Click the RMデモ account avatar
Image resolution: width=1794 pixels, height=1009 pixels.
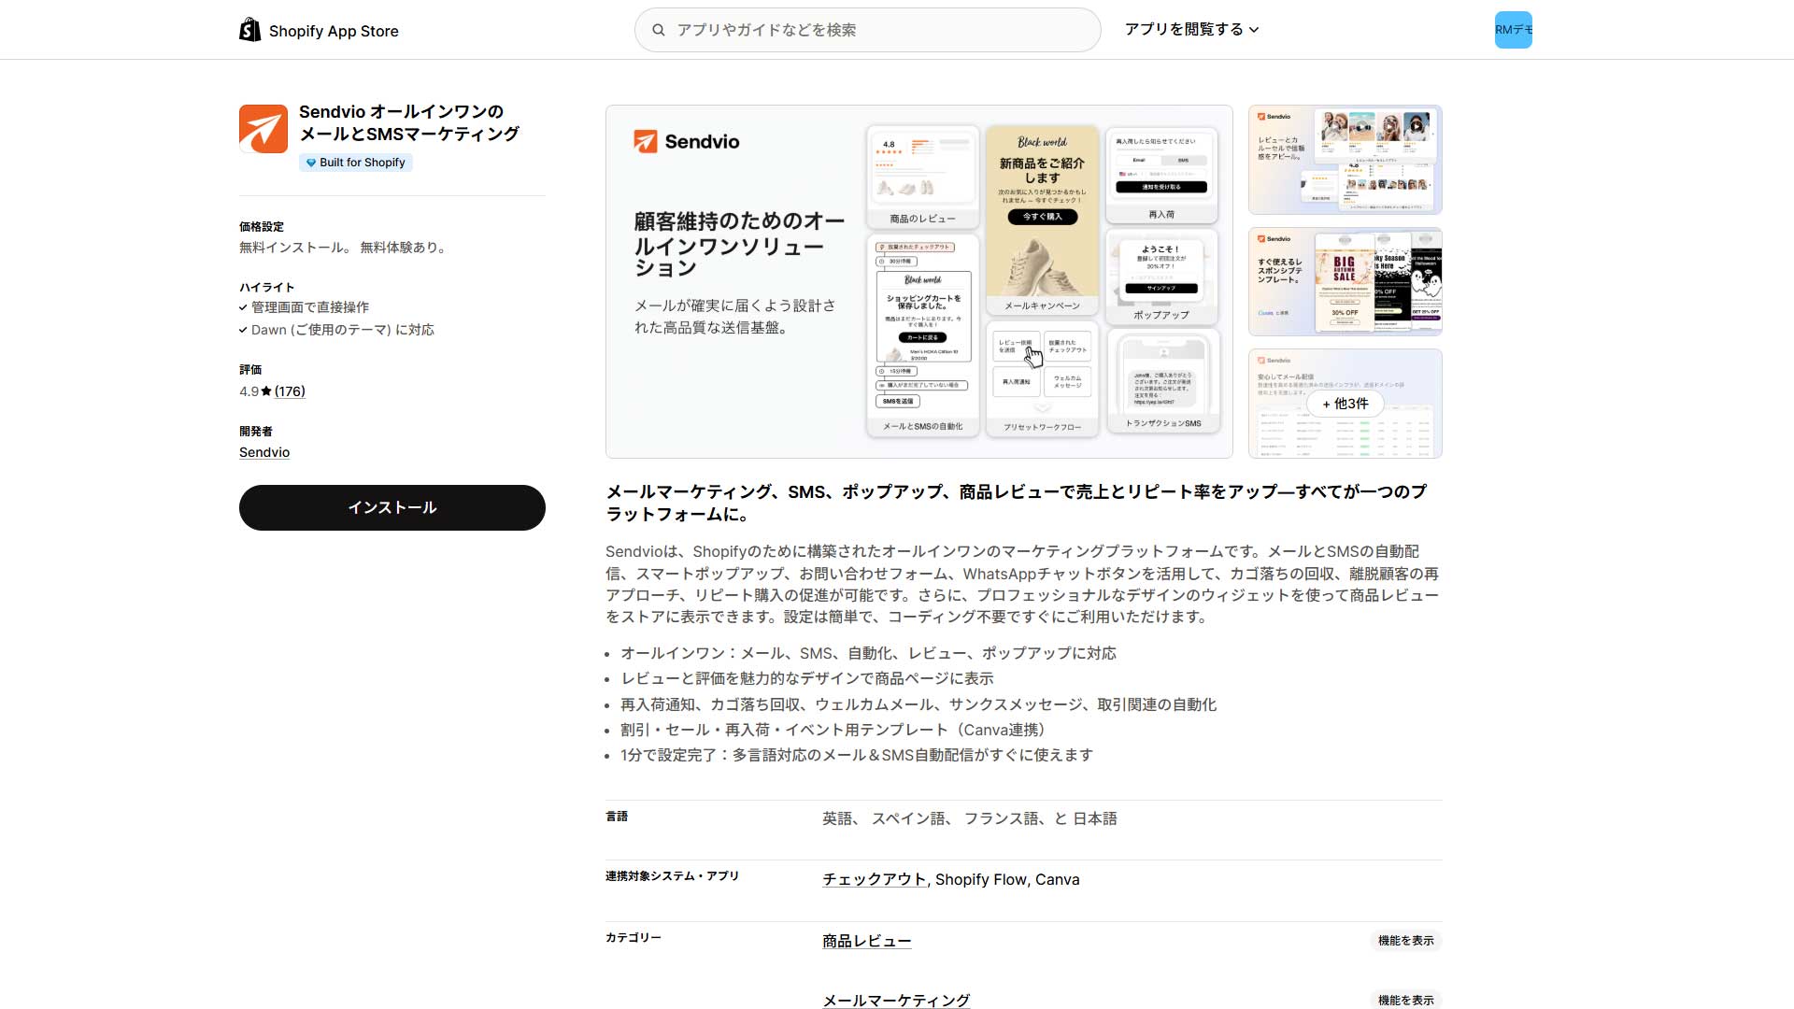coord(1513,30)
